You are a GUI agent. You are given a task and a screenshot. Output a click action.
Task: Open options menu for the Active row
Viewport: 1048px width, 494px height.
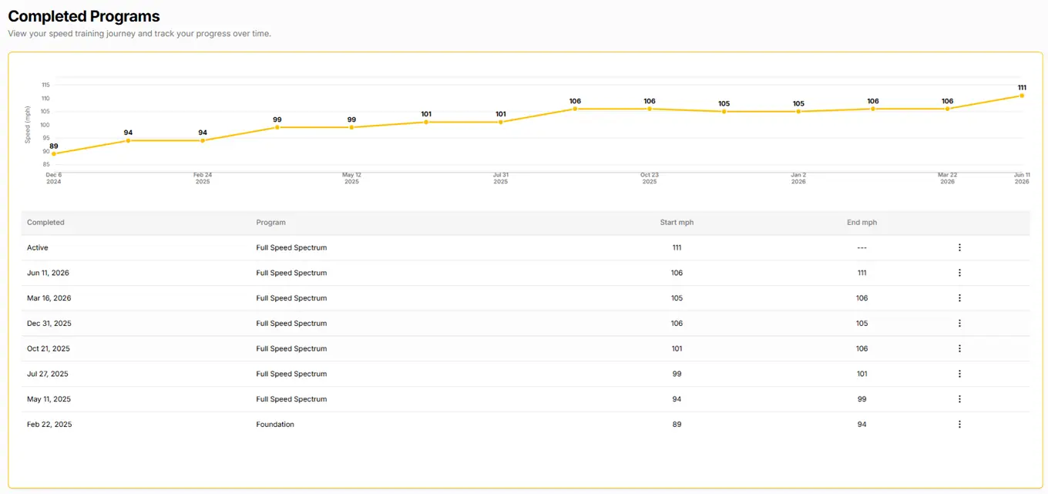click(959, 247)
